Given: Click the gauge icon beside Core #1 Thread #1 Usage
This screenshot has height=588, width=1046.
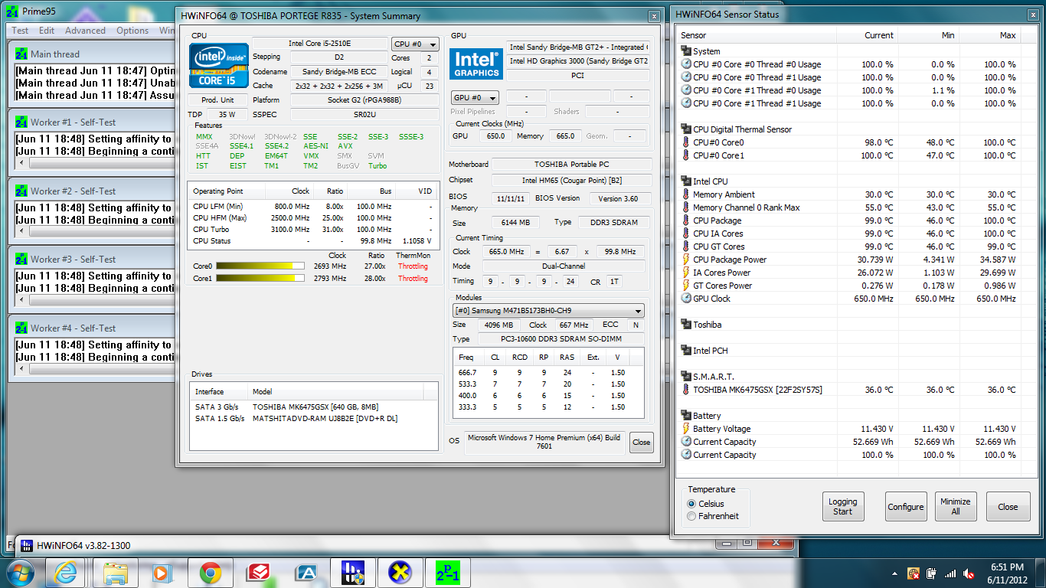Looking at the screenshot, I should [686, 103].
